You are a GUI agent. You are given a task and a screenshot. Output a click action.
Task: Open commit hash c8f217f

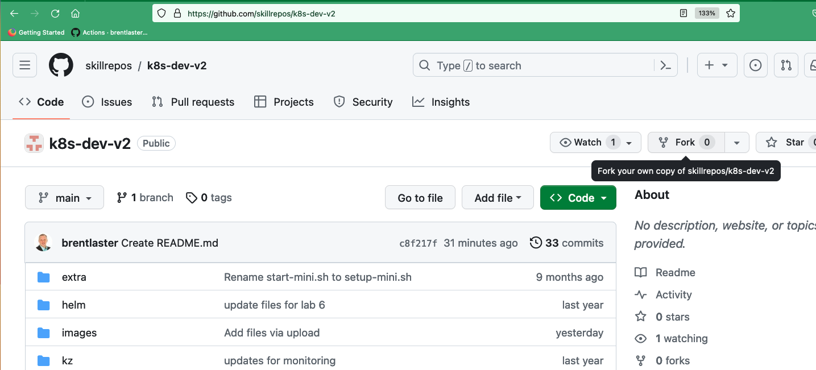tap(419, 243)
